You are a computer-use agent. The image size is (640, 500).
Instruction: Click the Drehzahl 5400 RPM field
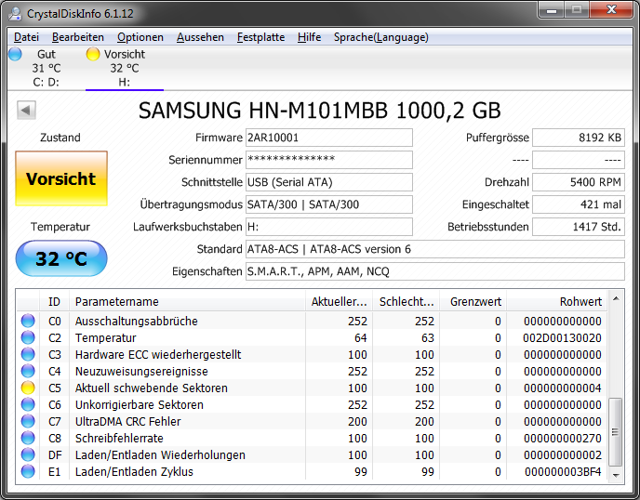[579, 182]
